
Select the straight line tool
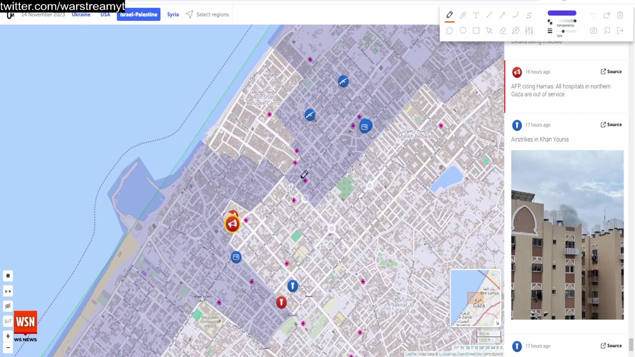tap(489, 15)
